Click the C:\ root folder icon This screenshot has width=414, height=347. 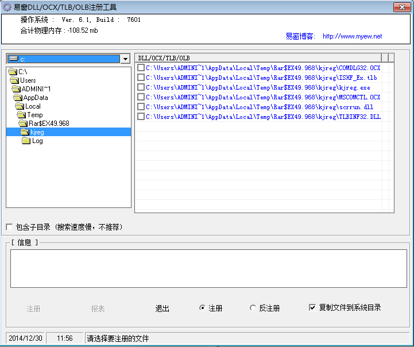[x=13, y=72]
